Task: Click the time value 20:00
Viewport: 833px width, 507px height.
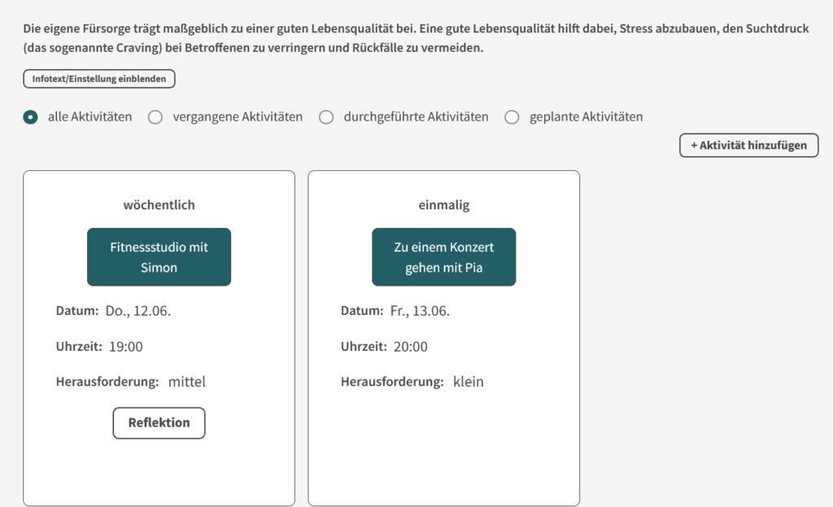Action: pyautogui.click(x=411, y=347)
